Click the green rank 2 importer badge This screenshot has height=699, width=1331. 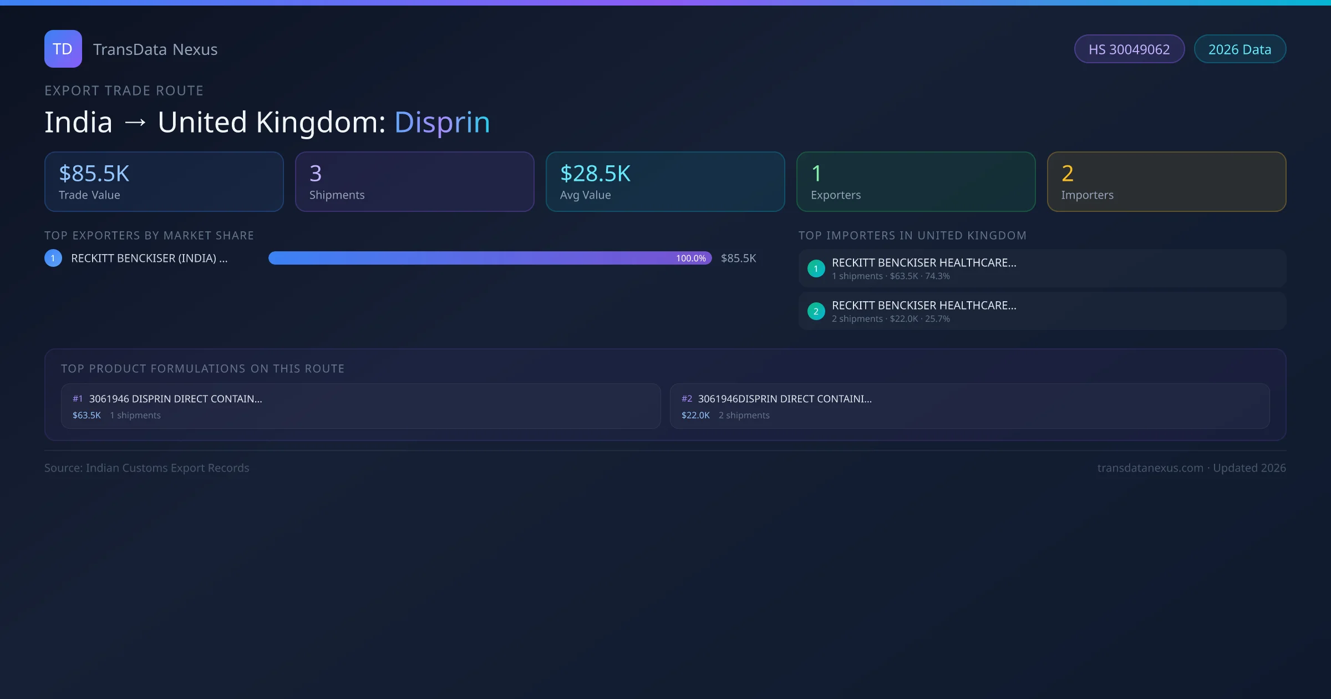coord(816,311)
